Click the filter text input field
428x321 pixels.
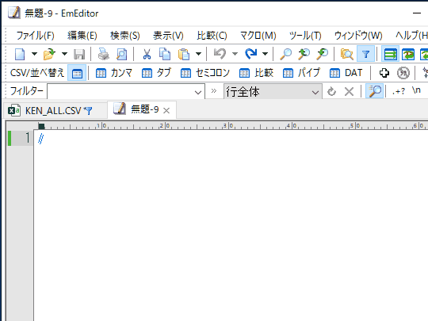[121, 92]
